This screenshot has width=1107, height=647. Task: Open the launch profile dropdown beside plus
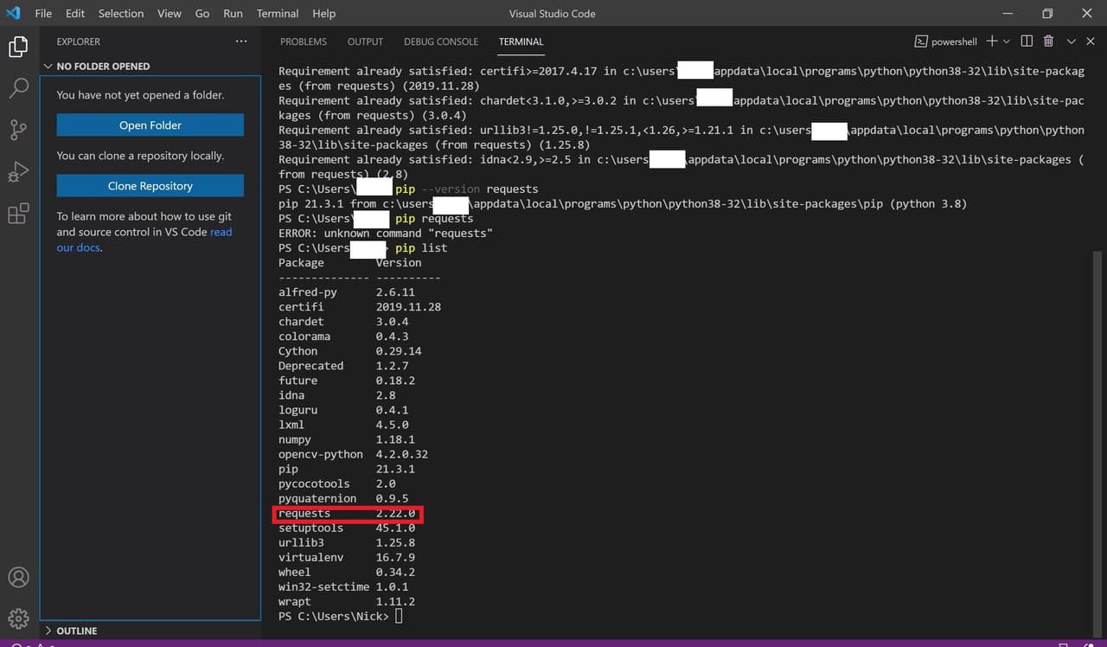[x=1007, y=42]
